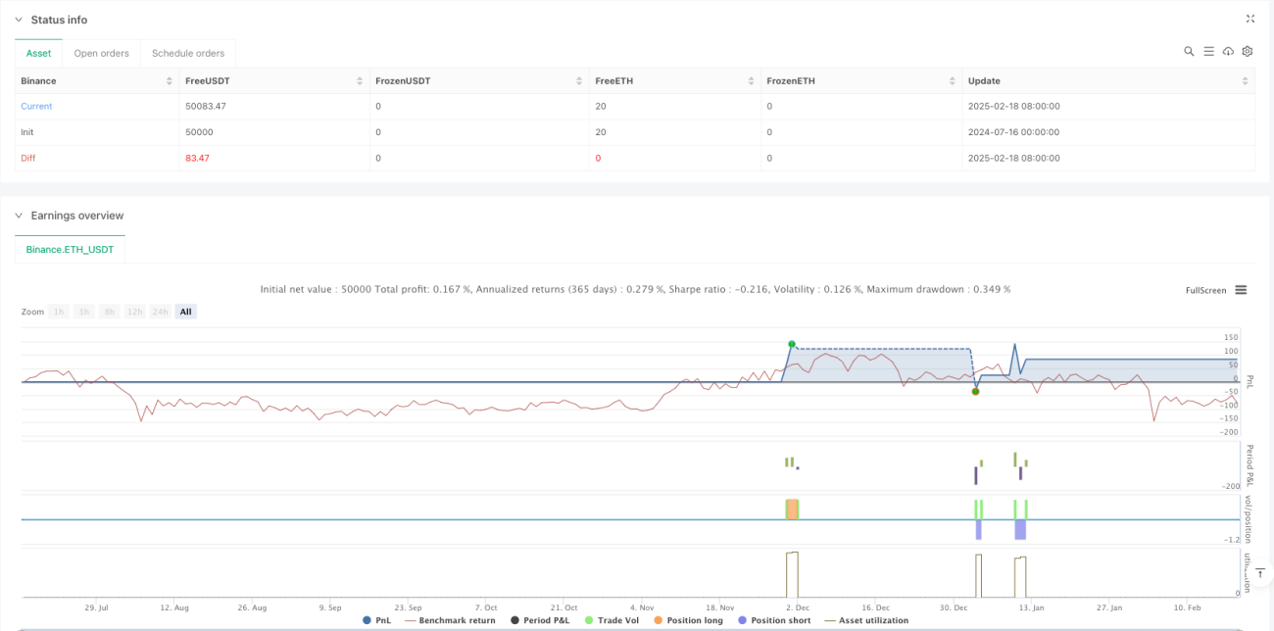Click the green peak marker on PnL line

point(791,344)
